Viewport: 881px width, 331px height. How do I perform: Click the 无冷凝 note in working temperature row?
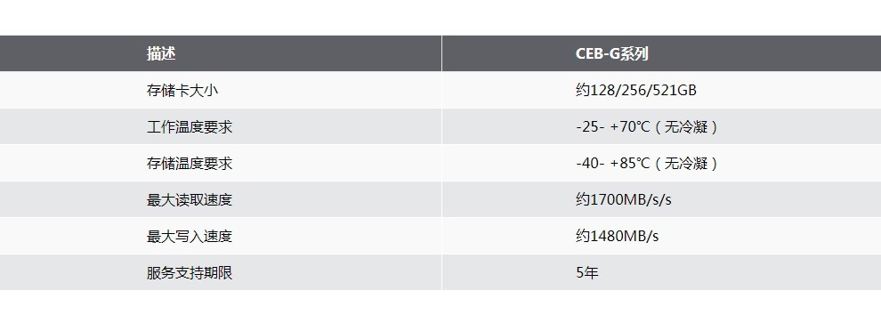(x=685, y=126)
